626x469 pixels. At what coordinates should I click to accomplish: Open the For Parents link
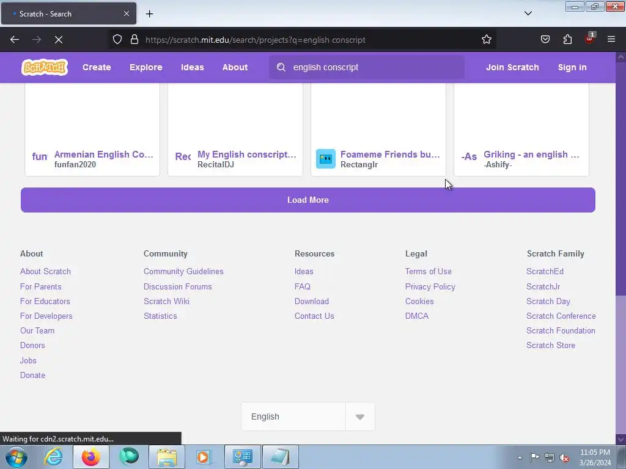click(x=41, y=286)
